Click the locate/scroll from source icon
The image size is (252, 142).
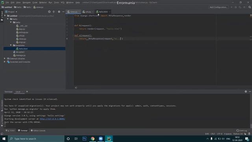49,12
